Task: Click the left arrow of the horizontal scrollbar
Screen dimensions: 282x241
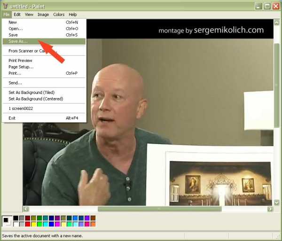Action: pos(26,209)
